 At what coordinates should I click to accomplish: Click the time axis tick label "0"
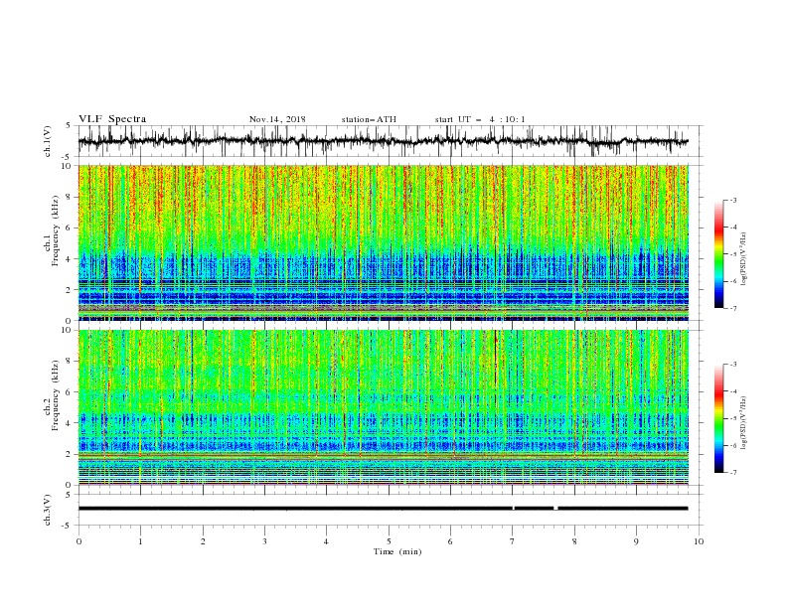point(79,541)
